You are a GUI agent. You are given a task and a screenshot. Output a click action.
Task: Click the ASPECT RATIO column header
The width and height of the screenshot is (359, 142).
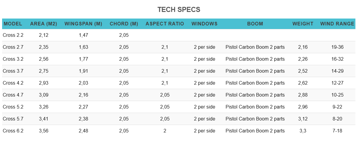165,24
